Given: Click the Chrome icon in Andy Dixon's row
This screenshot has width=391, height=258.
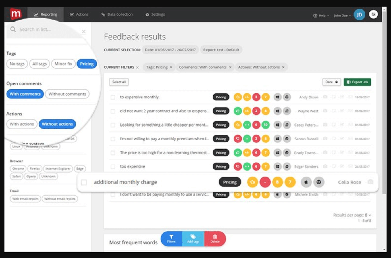Looking at the screenshot, I should [x=287, y=97].
